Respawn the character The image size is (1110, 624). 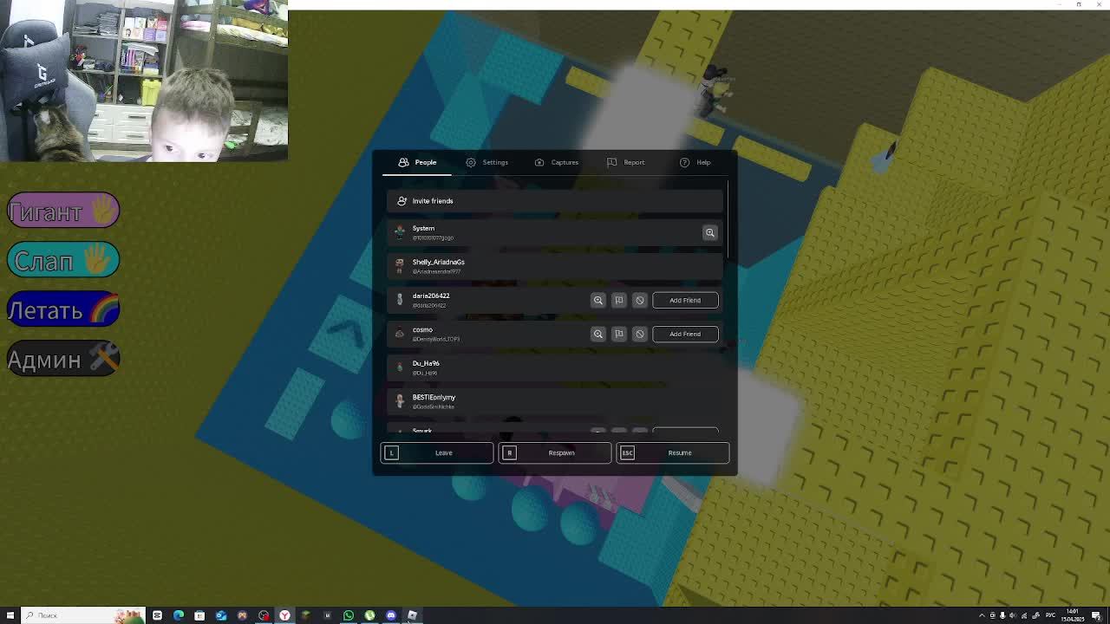(x=555, y=452)
